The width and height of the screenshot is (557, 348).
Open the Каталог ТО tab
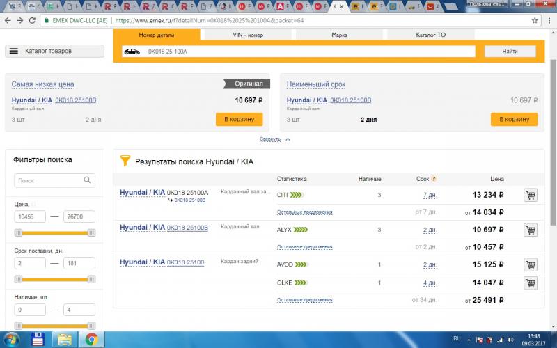tap(430, 34)
